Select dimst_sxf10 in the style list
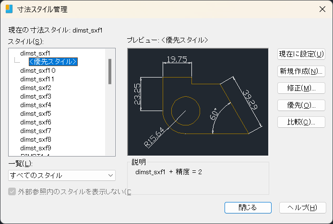 (38, 70)
